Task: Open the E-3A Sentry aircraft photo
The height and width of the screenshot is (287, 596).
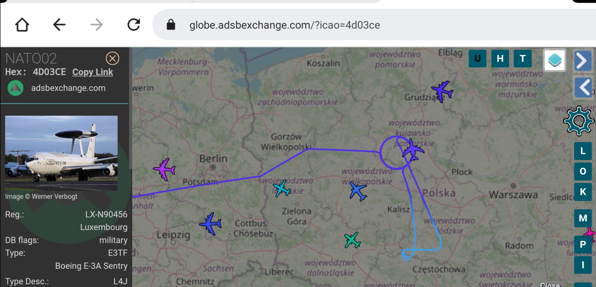Action: pos(61,153)
